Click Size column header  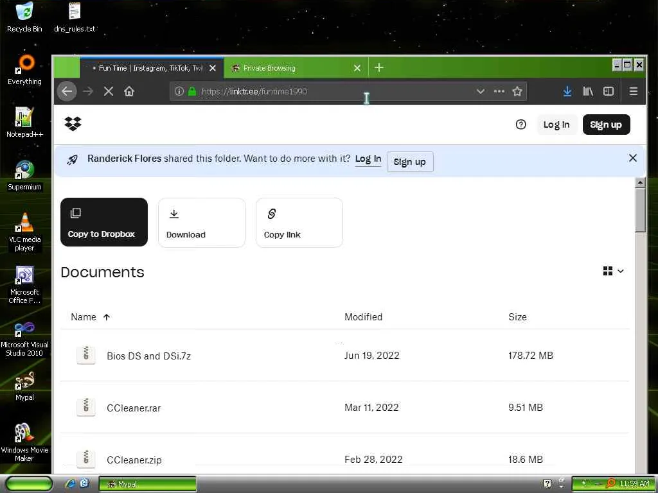[517, 317]
